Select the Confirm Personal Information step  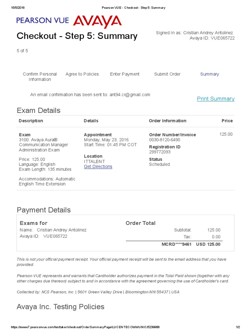(x=40, y=77)
